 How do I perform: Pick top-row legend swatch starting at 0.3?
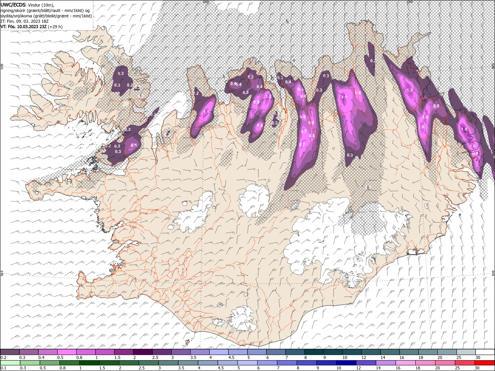click(x=29, y=352)
